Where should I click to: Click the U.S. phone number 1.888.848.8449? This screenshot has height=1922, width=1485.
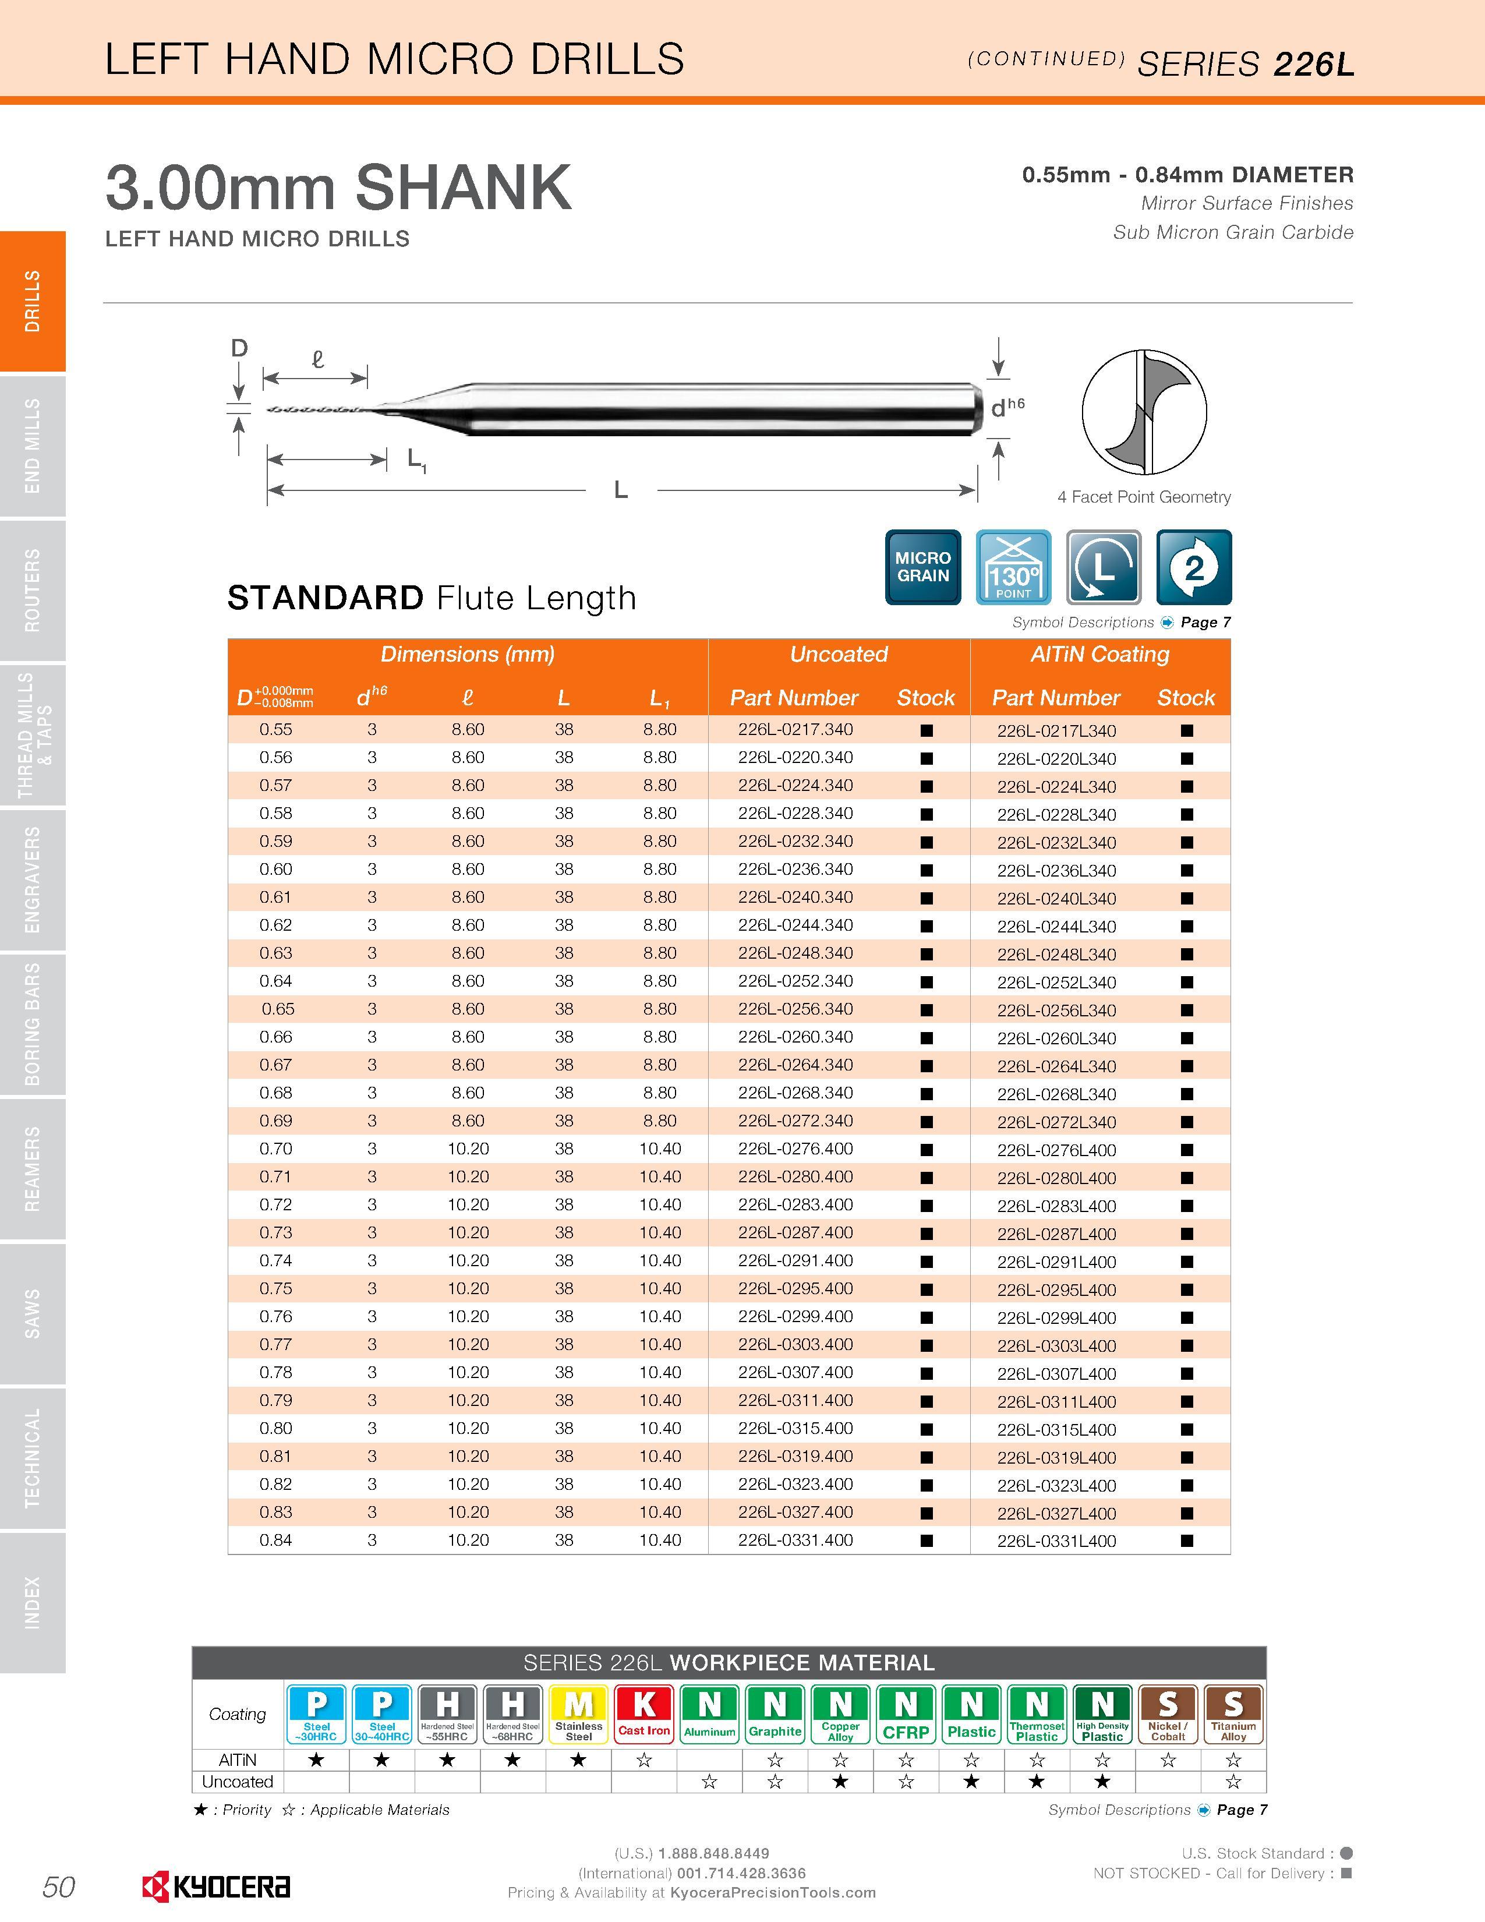(713, 1853)
